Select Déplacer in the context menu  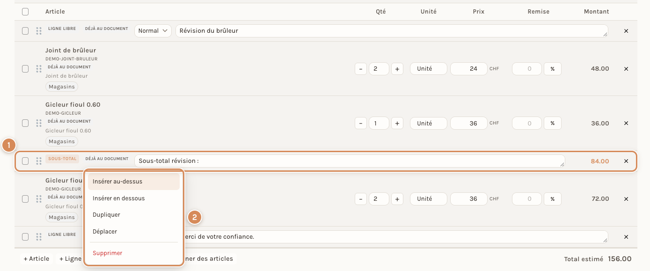point(134,232)
